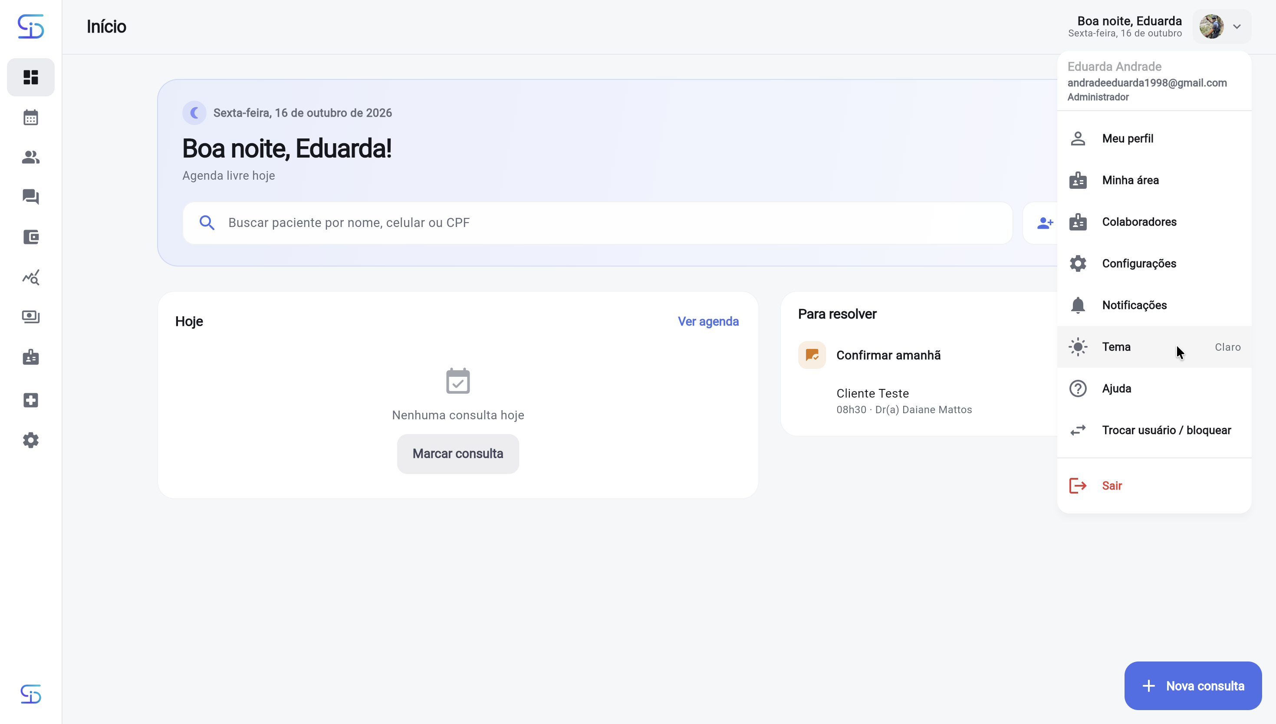Open the medical plus icon in sidebar
The width and height of the screenshot is (1276, 724).
pos(31,400)
